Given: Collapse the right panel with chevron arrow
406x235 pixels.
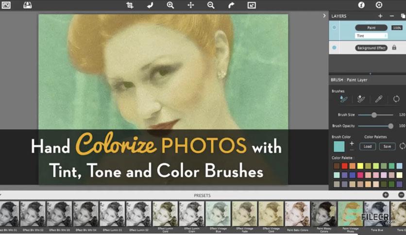Looking at the screenshot, I should click(324, 16).
